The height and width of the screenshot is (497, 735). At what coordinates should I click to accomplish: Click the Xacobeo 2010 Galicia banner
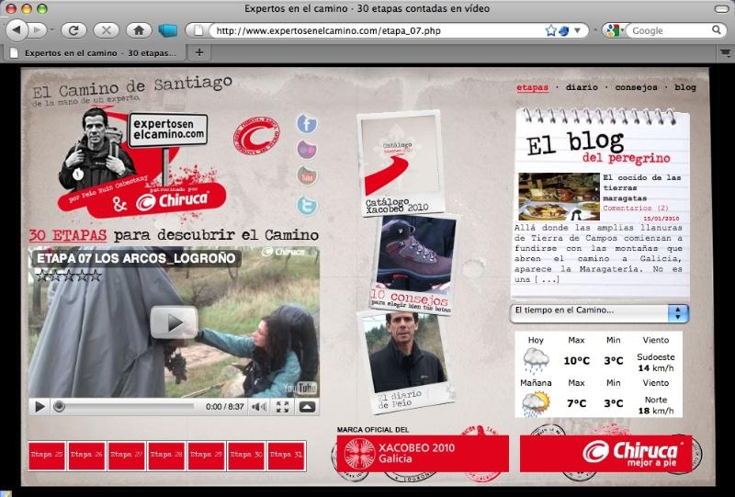pyautogui.click(x=423, y=454)
